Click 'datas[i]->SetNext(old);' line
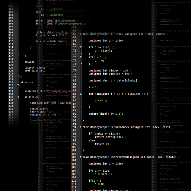 click(x=51, y=41)
